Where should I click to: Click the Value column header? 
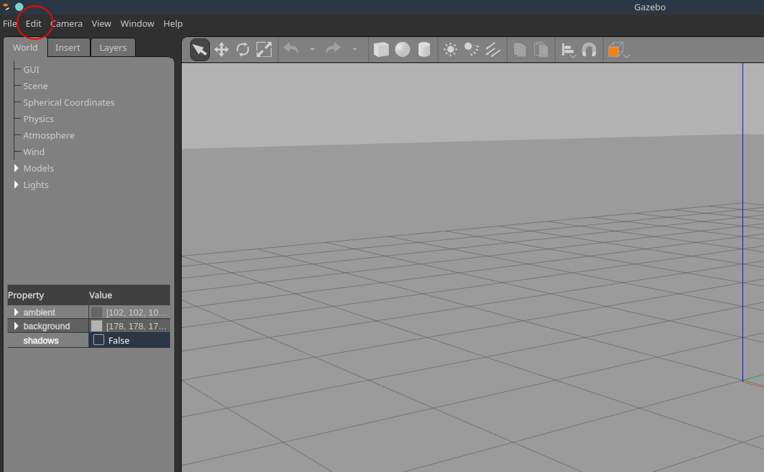coord(100,295)
